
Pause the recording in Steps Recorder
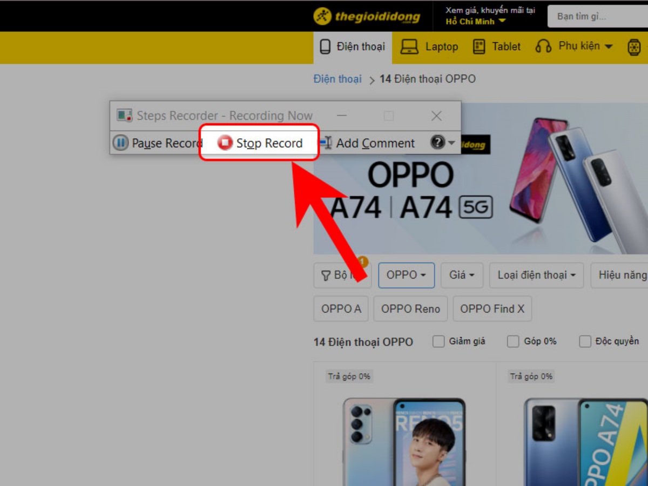coord(157,143)
